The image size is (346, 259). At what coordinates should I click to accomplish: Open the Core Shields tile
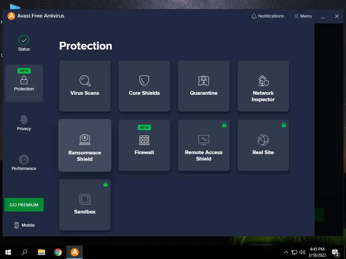(x=144, y=86)
